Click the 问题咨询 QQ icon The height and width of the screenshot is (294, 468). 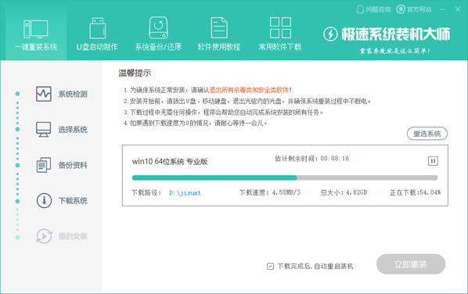(360, 9)
